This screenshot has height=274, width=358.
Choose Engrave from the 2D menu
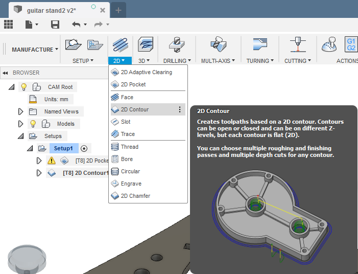tap(148, 184)
